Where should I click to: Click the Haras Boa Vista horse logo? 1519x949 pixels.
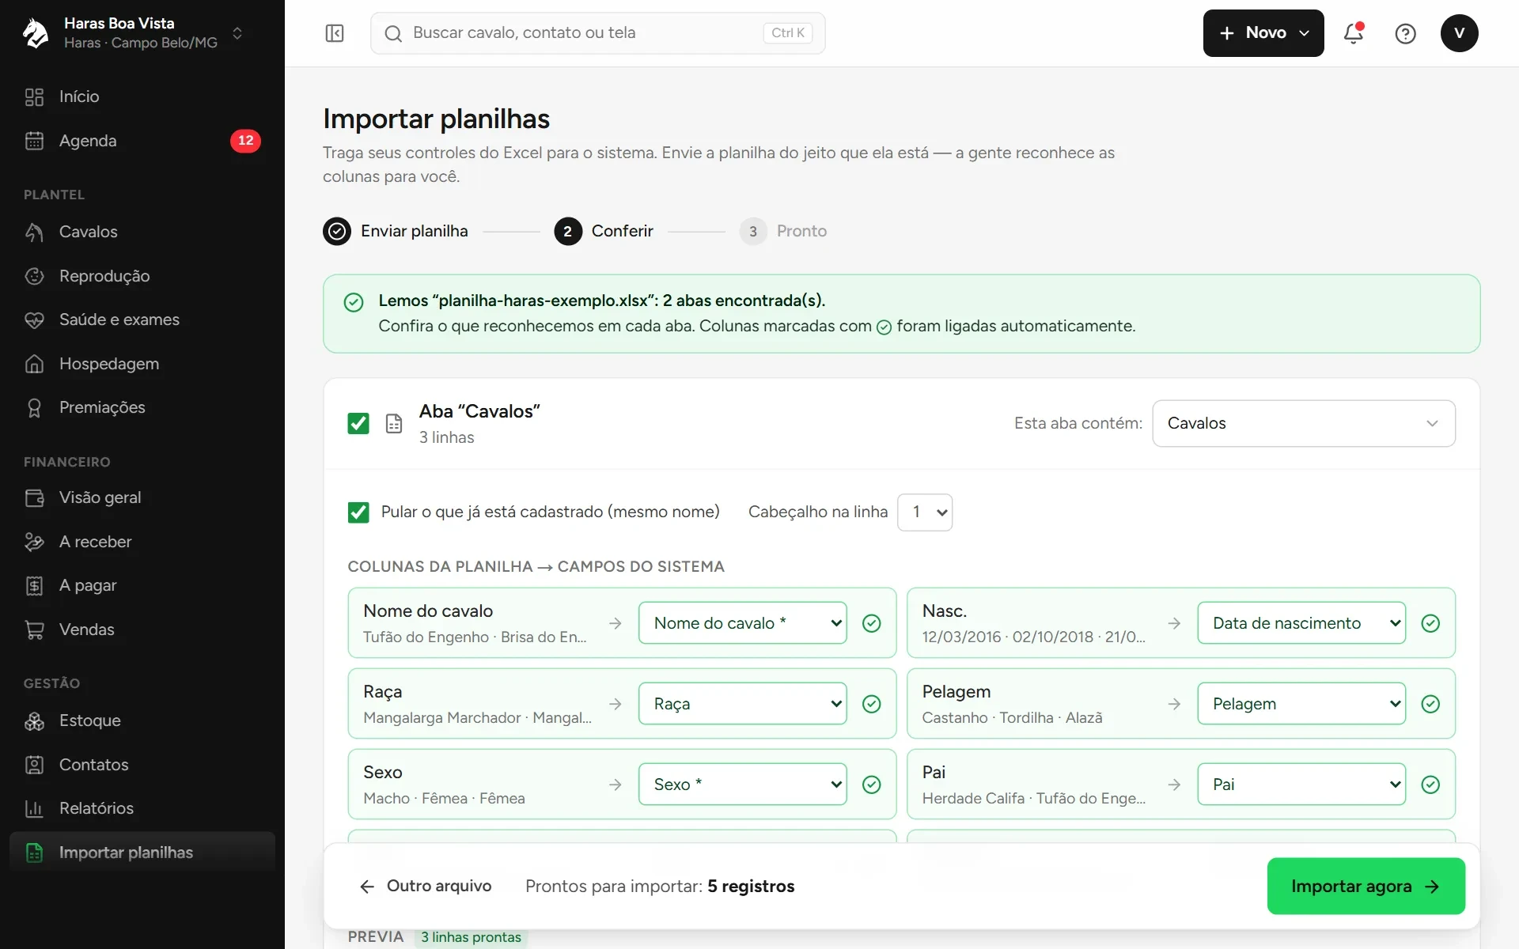[36, 33]
